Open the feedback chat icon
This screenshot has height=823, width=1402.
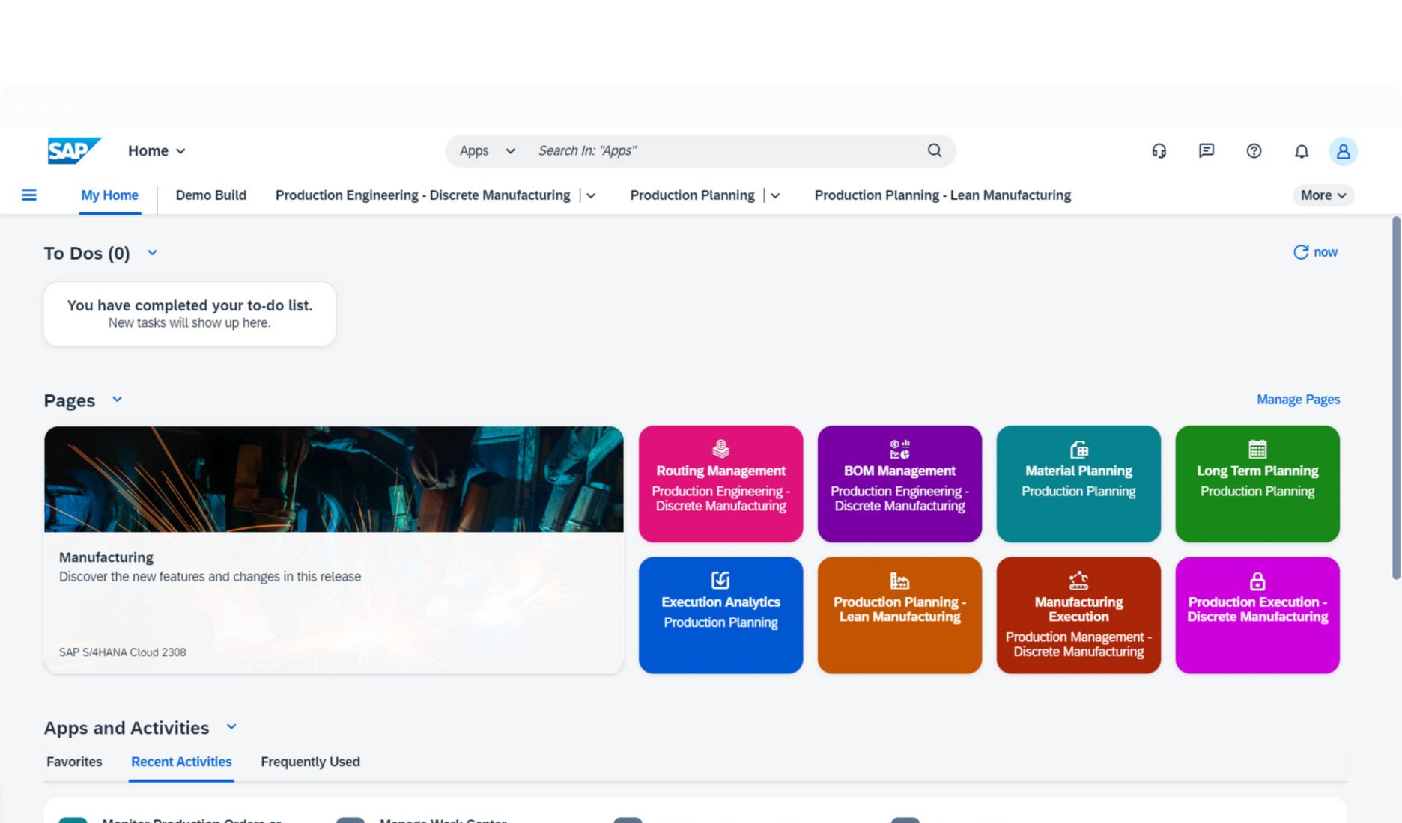point(1206,151)
